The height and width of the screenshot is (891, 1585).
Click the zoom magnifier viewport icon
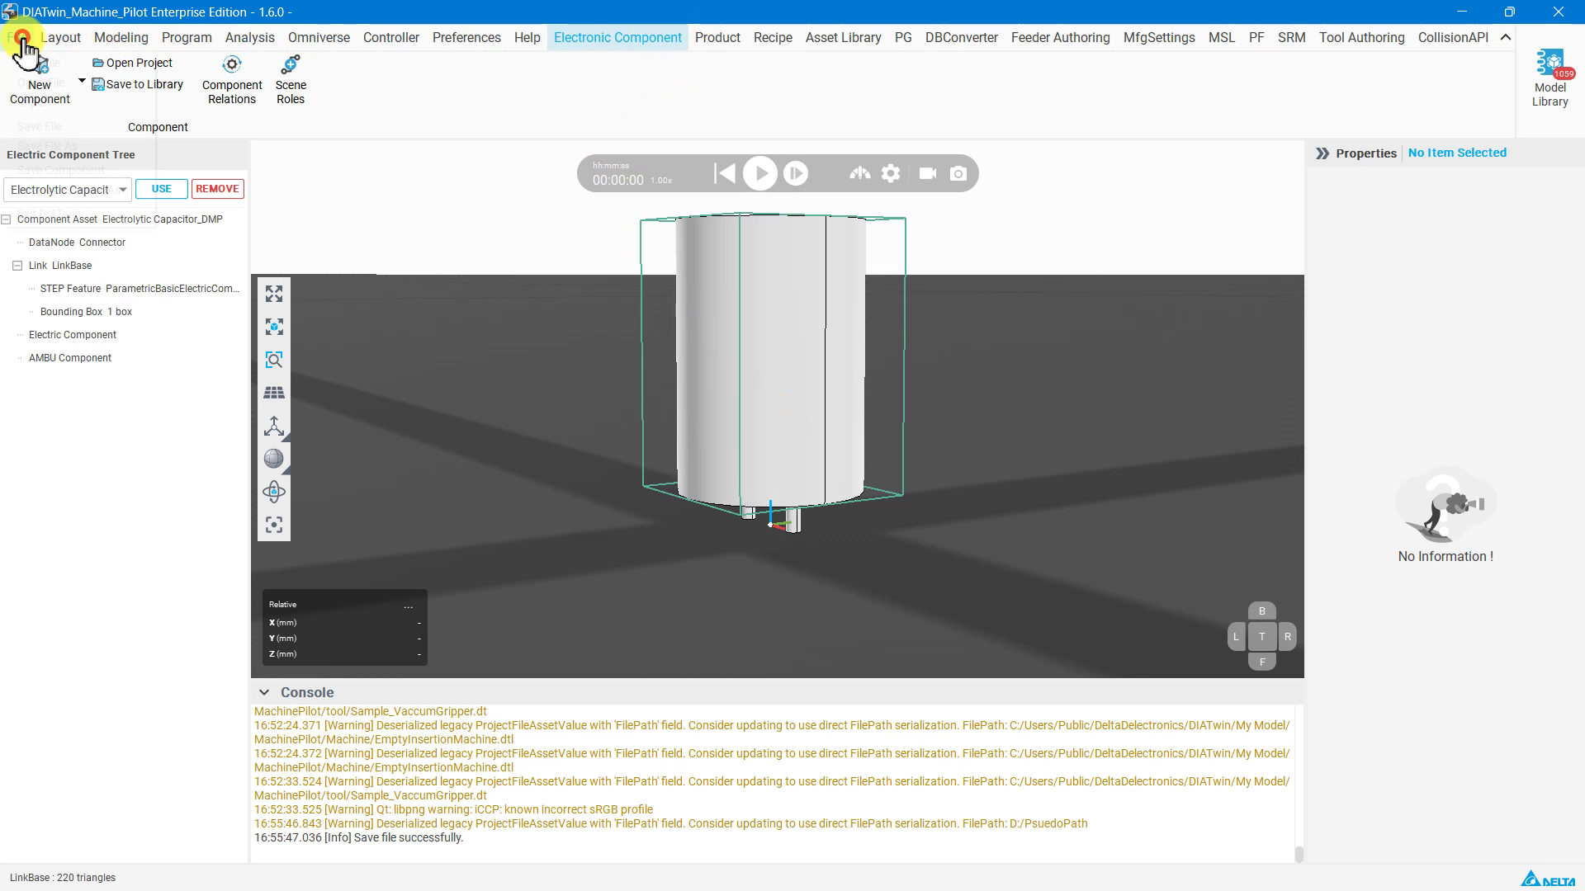point(274,360)
